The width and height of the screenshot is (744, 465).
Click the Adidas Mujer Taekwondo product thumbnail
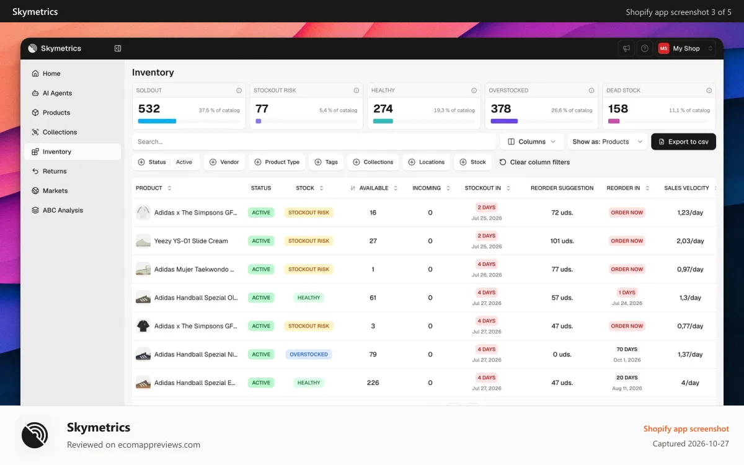coord(143,270)
